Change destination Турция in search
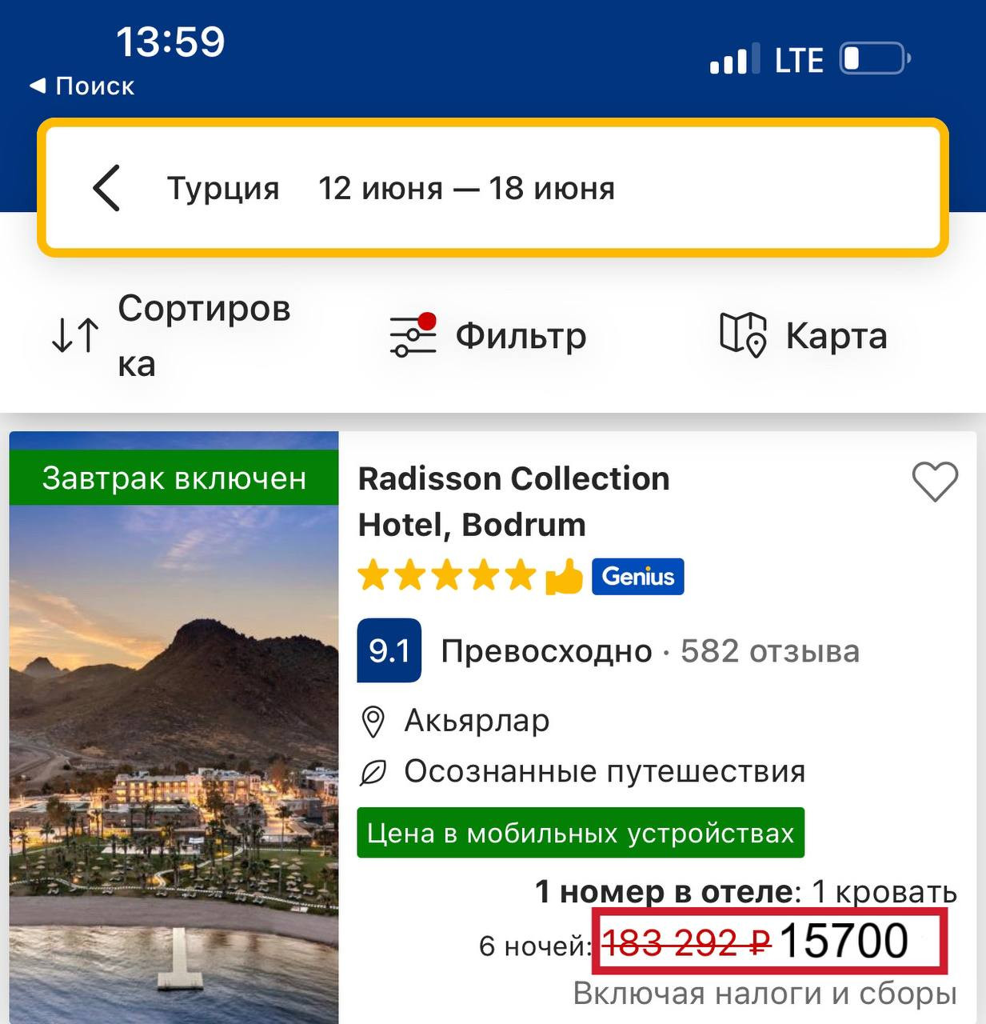The image size is (986, 1024). (223, 189)
